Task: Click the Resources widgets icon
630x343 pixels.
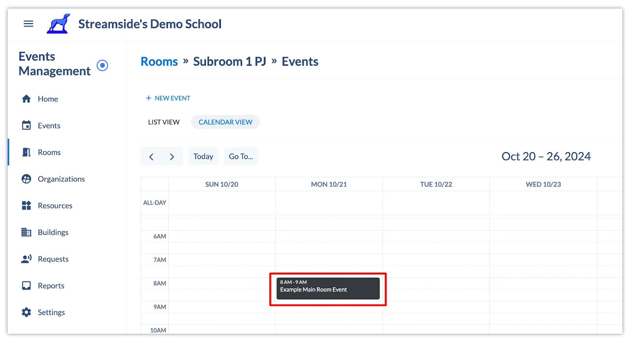Action: pyautogui.click(x=26, y=206)
